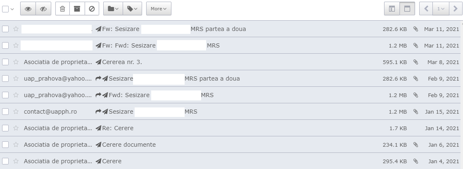Select the "Re: Cerere" message checkbox
The image size is (463, 169).
5,128
